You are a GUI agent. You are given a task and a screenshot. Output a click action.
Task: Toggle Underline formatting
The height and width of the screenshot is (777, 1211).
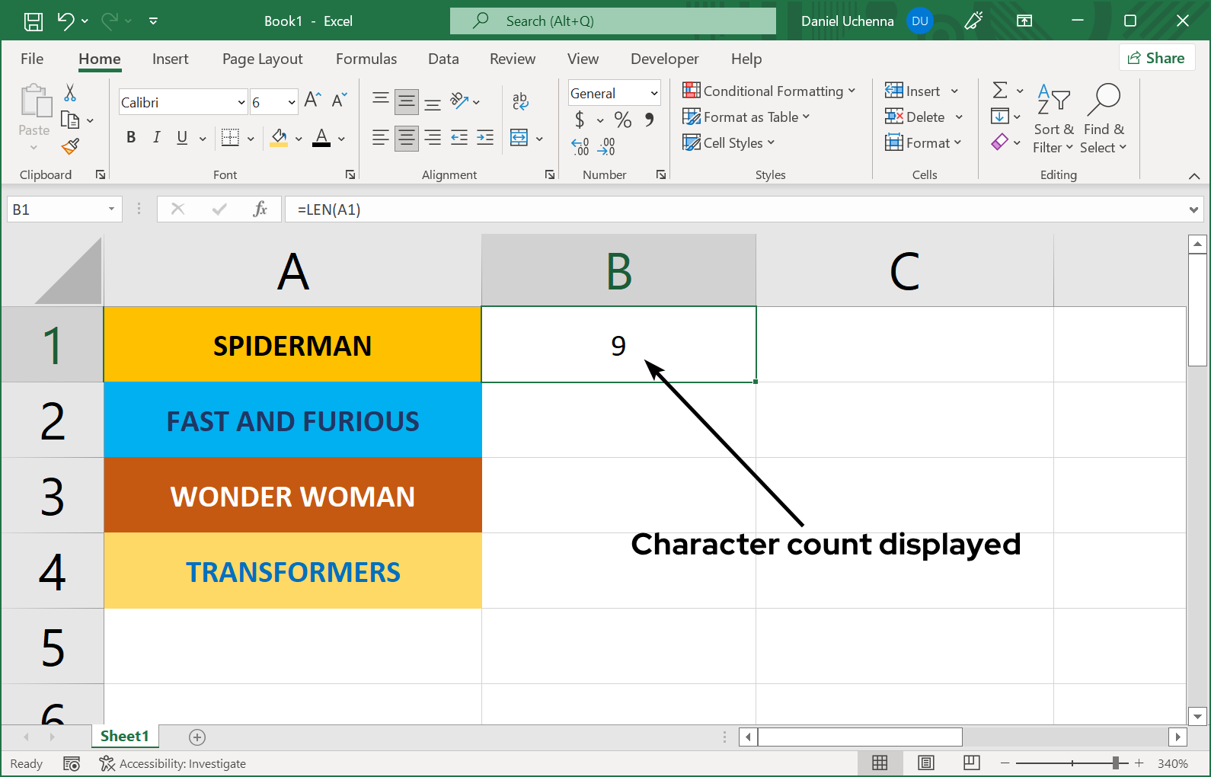pyautogui.click(x=182, y=137)
